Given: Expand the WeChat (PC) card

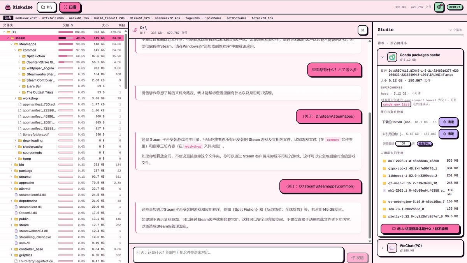Looking at the screenshot, I should [x=383, y=248].
